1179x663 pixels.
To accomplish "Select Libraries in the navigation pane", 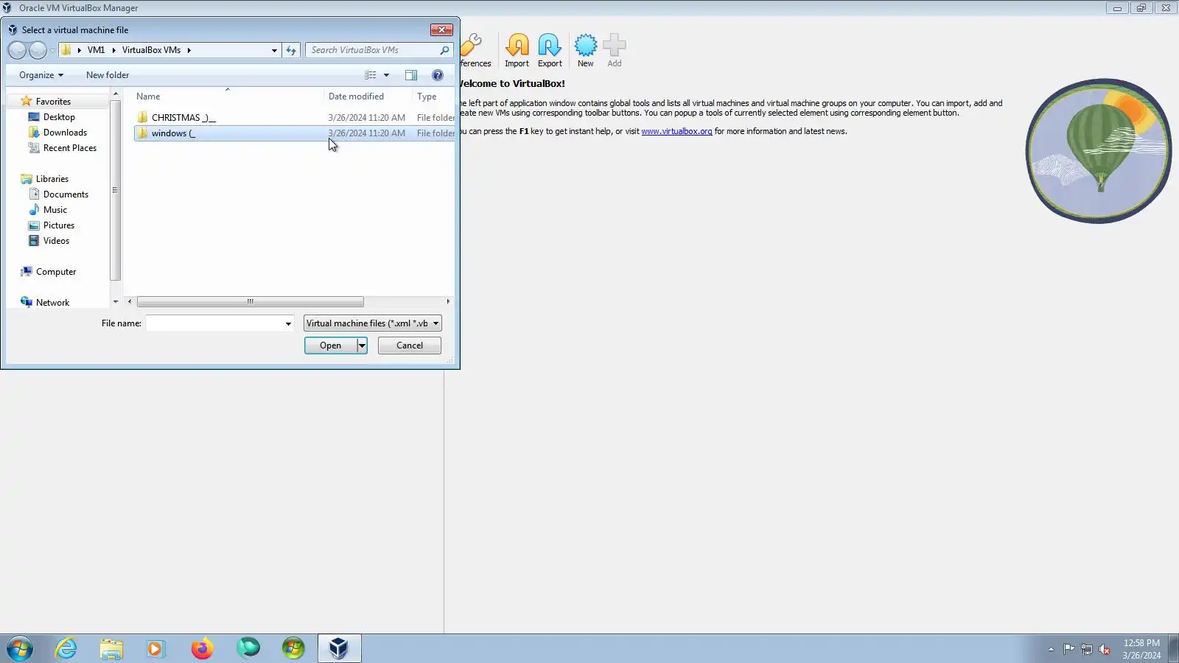I will point(52,179).
